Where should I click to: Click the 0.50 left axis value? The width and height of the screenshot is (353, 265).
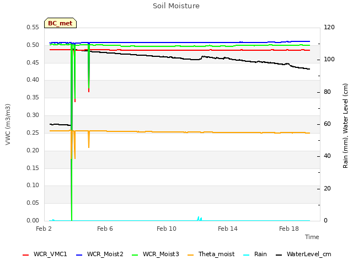coord(33,45)
